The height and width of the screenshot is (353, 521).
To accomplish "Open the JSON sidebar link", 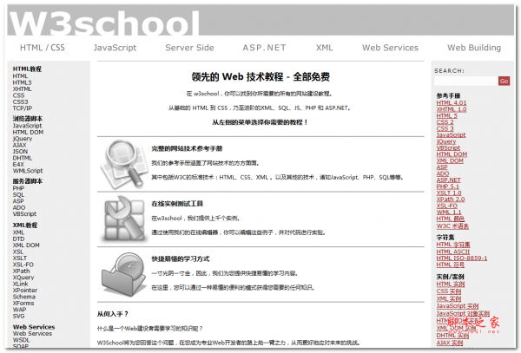I will pyautogui.click(x=20, y=151).
